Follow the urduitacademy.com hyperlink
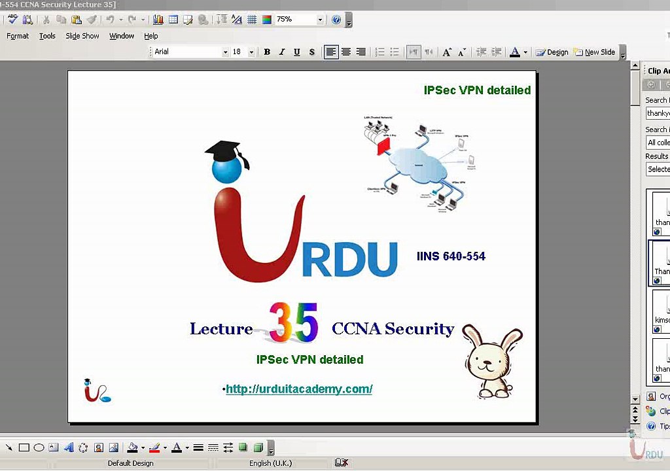670x471 pixels. coord(299,389)
